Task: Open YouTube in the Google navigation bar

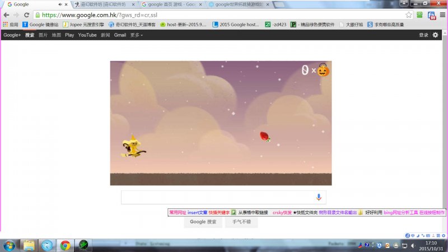Action: pos(87,35)
